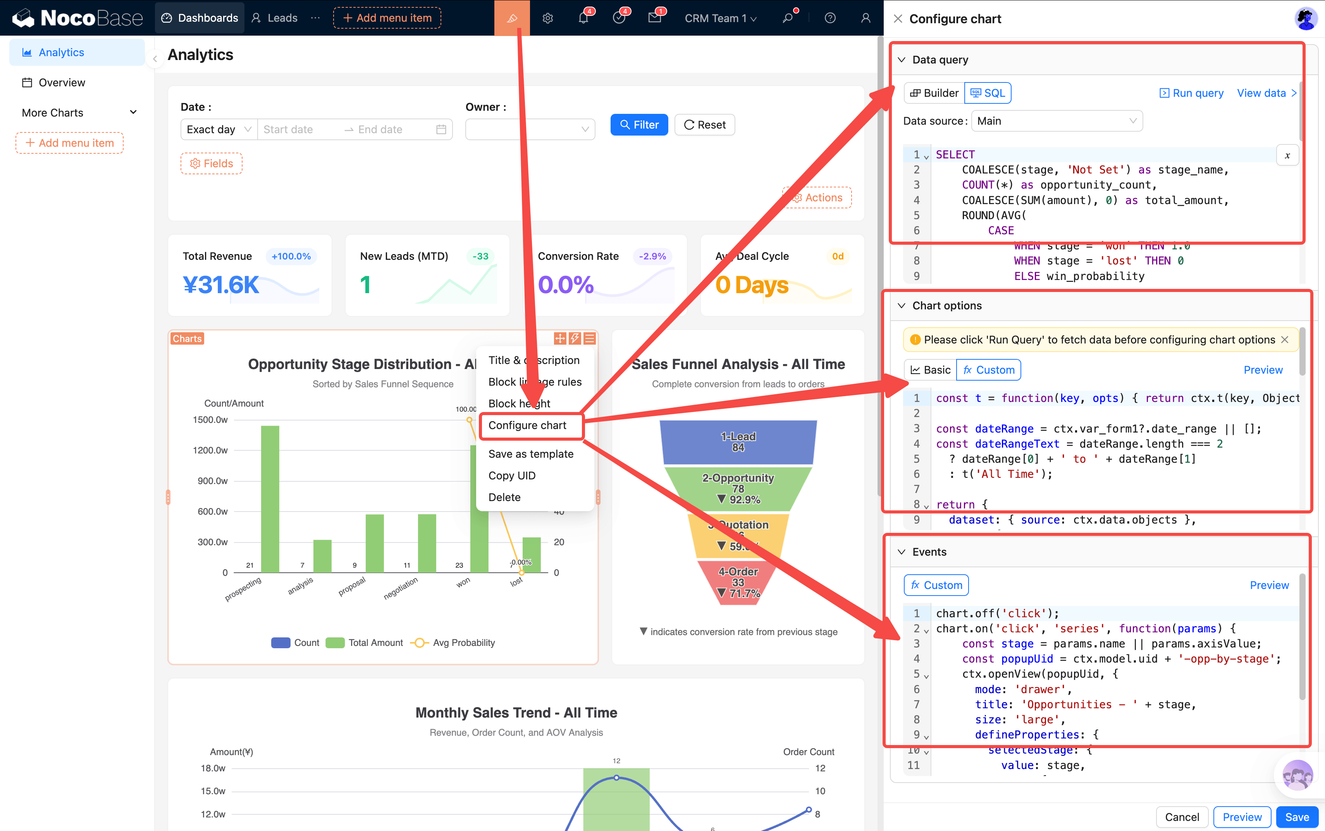
Task: Open the settings gear in top bar
Action: click(547, 18)
